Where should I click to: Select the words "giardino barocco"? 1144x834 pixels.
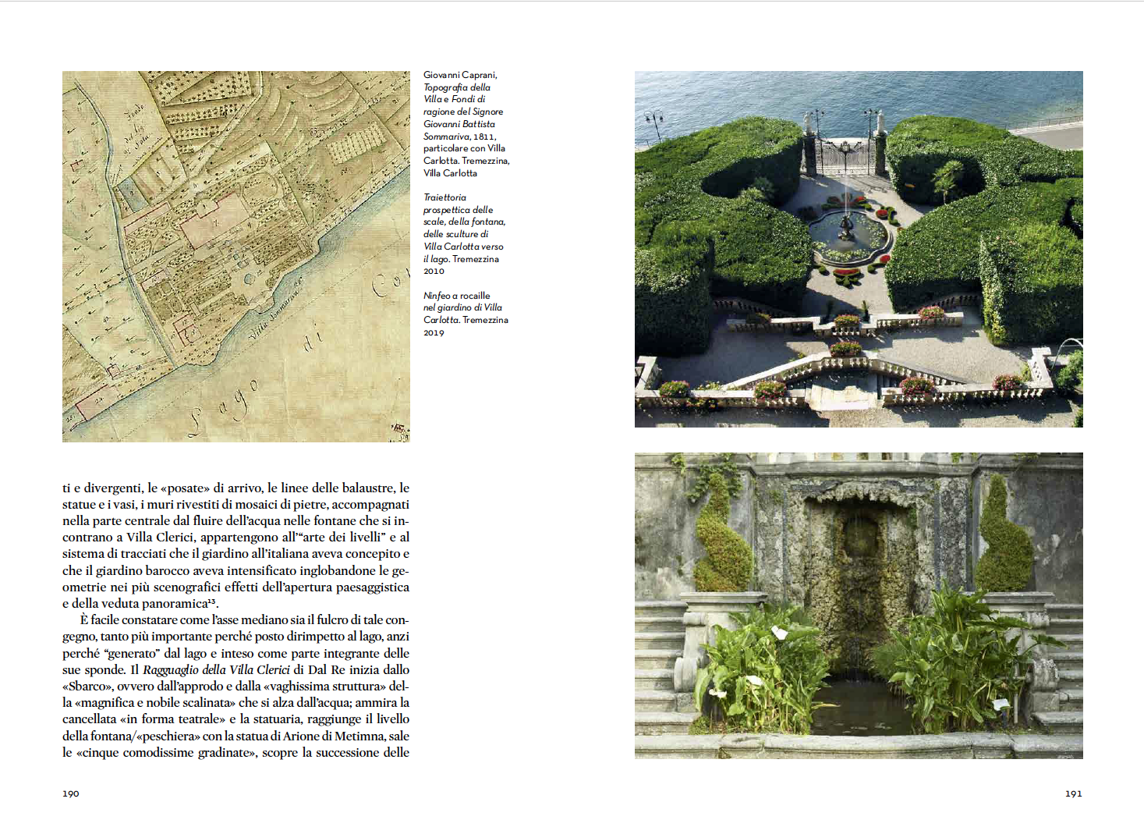pyautogui.click(x=143, y=571)
